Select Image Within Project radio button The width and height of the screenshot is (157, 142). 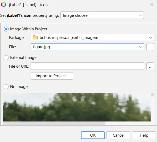tap(6, 29)
